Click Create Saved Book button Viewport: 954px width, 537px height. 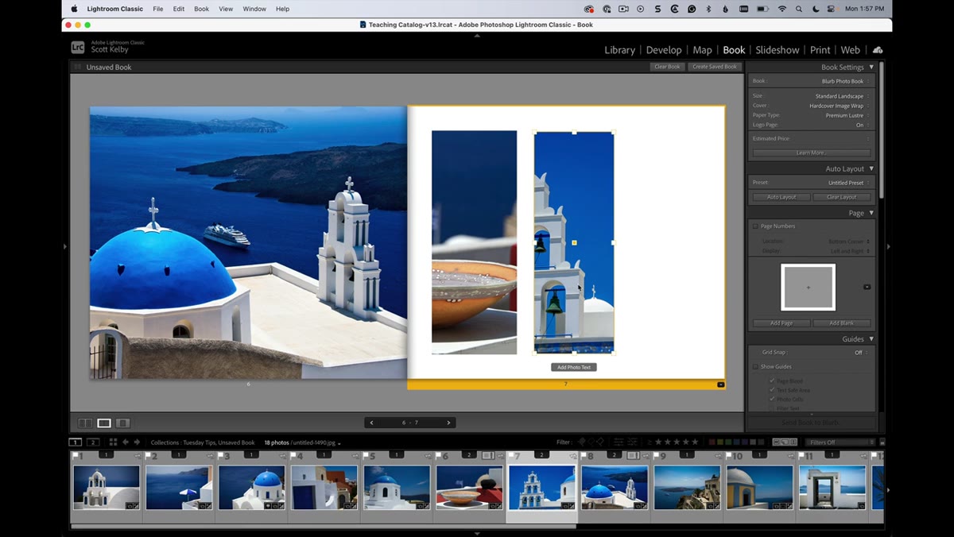click(x=715, y=67)
